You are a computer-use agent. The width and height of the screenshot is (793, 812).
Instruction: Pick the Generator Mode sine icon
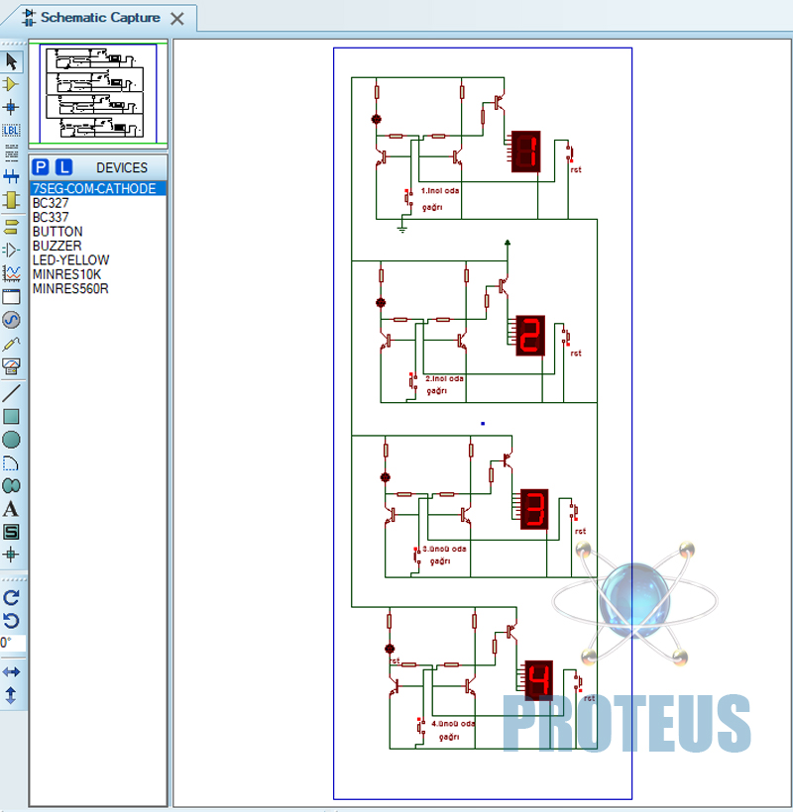[x=11, y=320]
